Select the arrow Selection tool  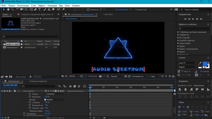pyautogui.click(x=4, y=10)
